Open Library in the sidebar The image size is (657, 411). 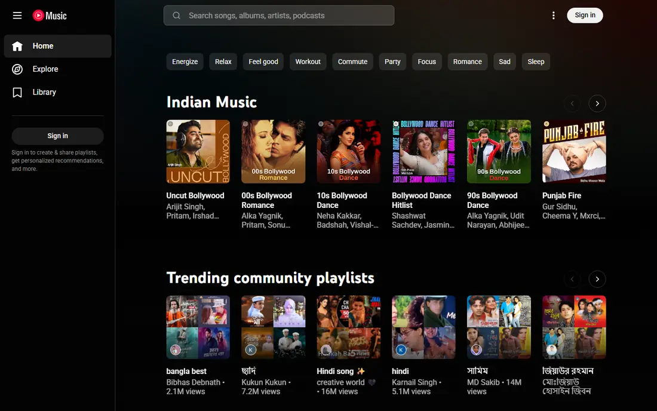(57, 92)
